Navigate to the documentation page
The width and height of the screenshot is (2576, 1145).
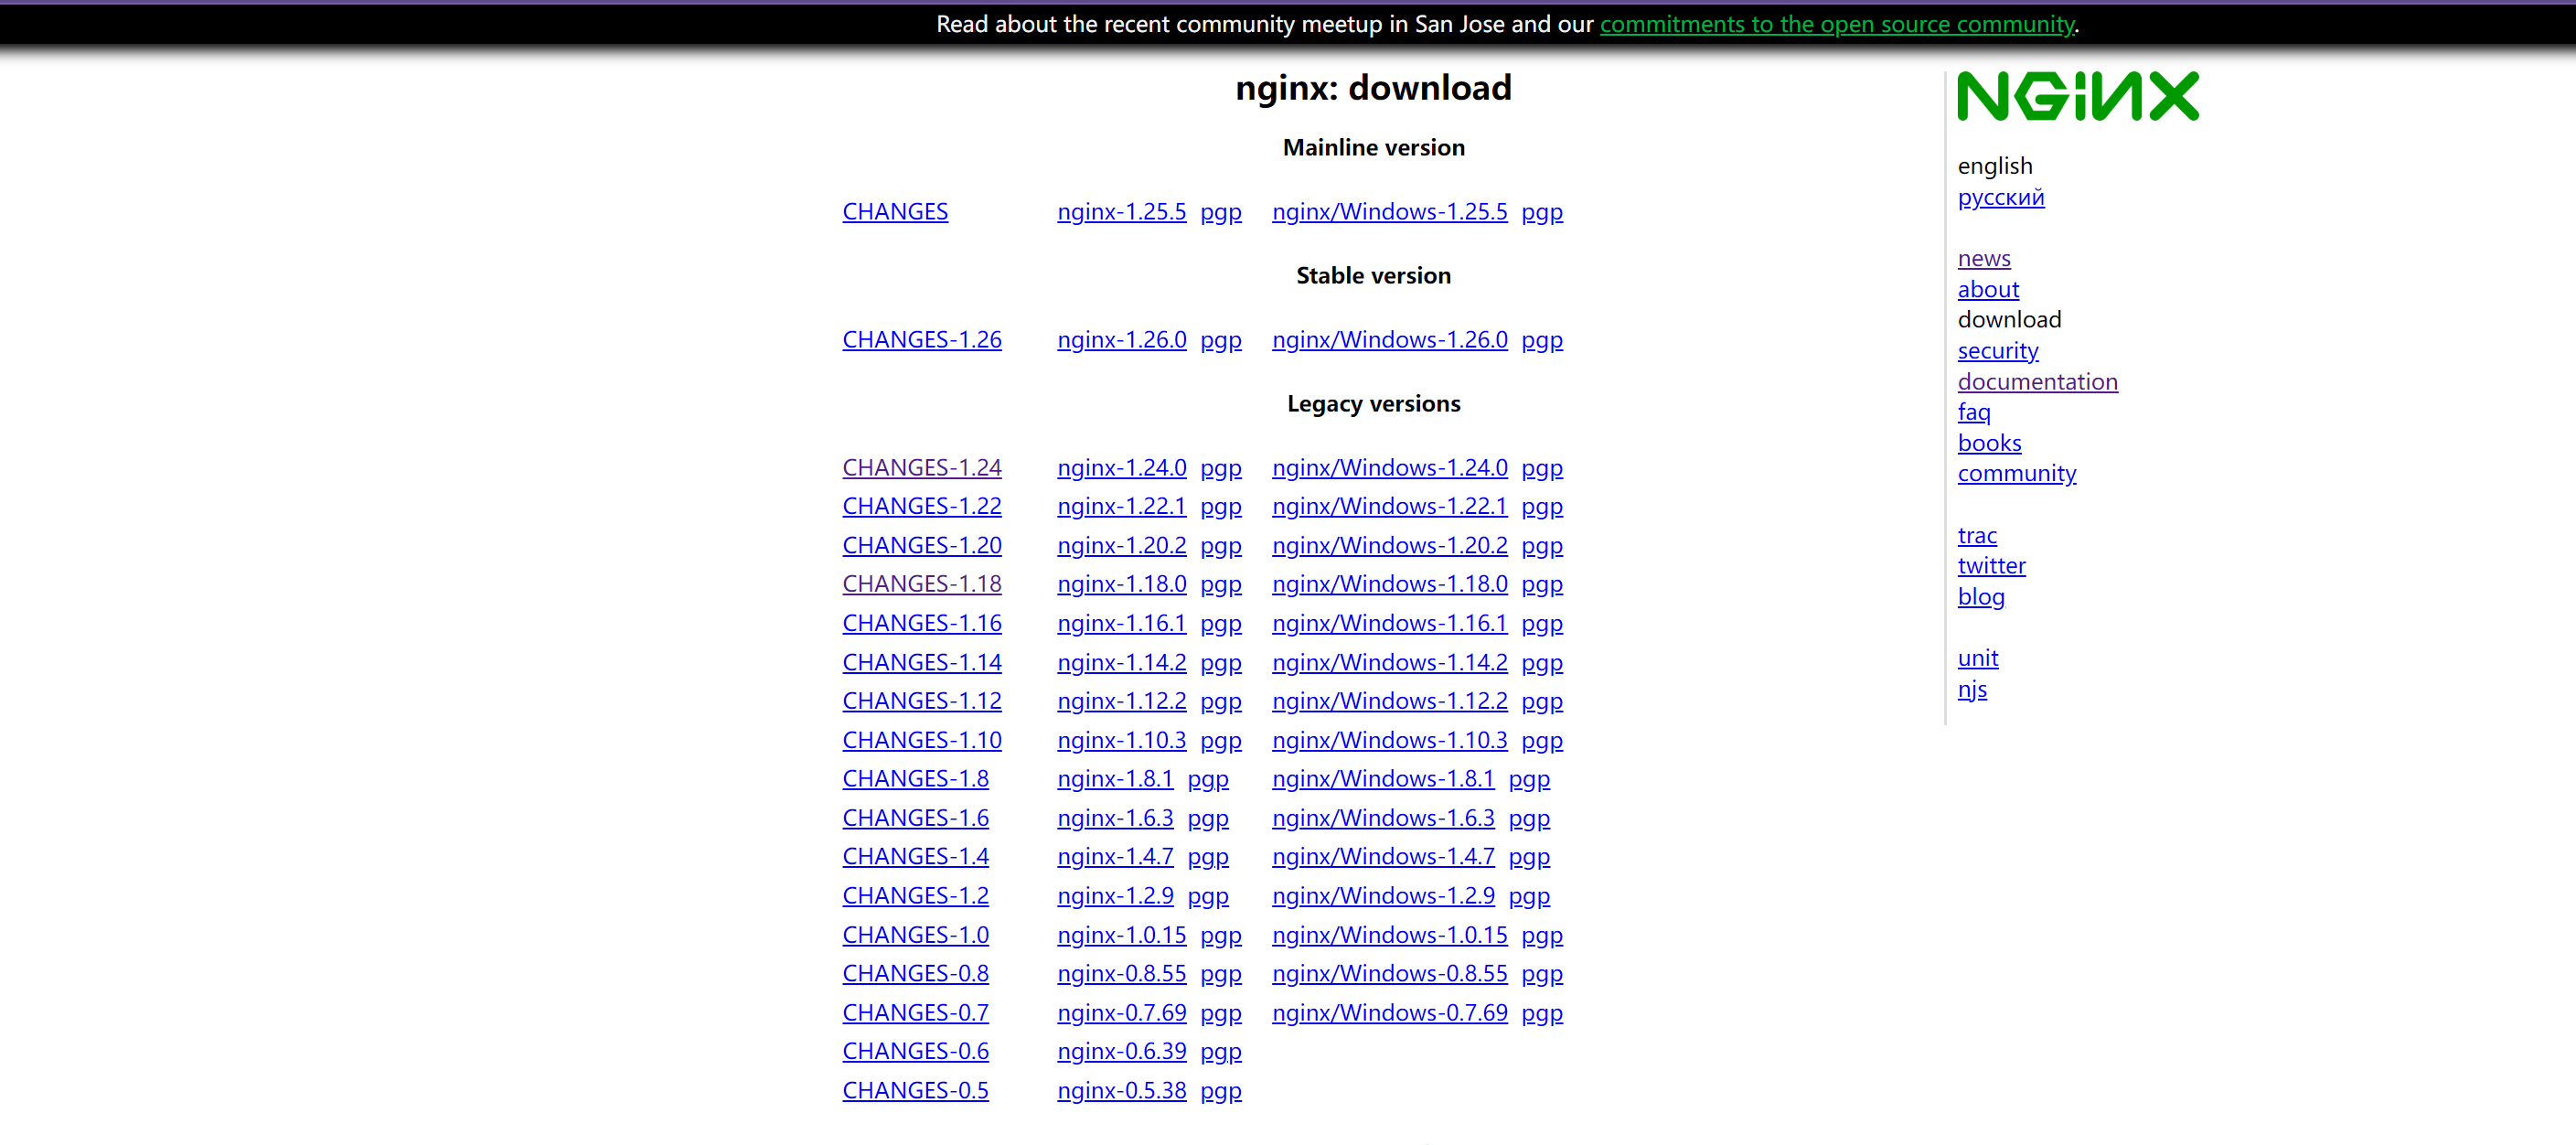click(2036, 381)
